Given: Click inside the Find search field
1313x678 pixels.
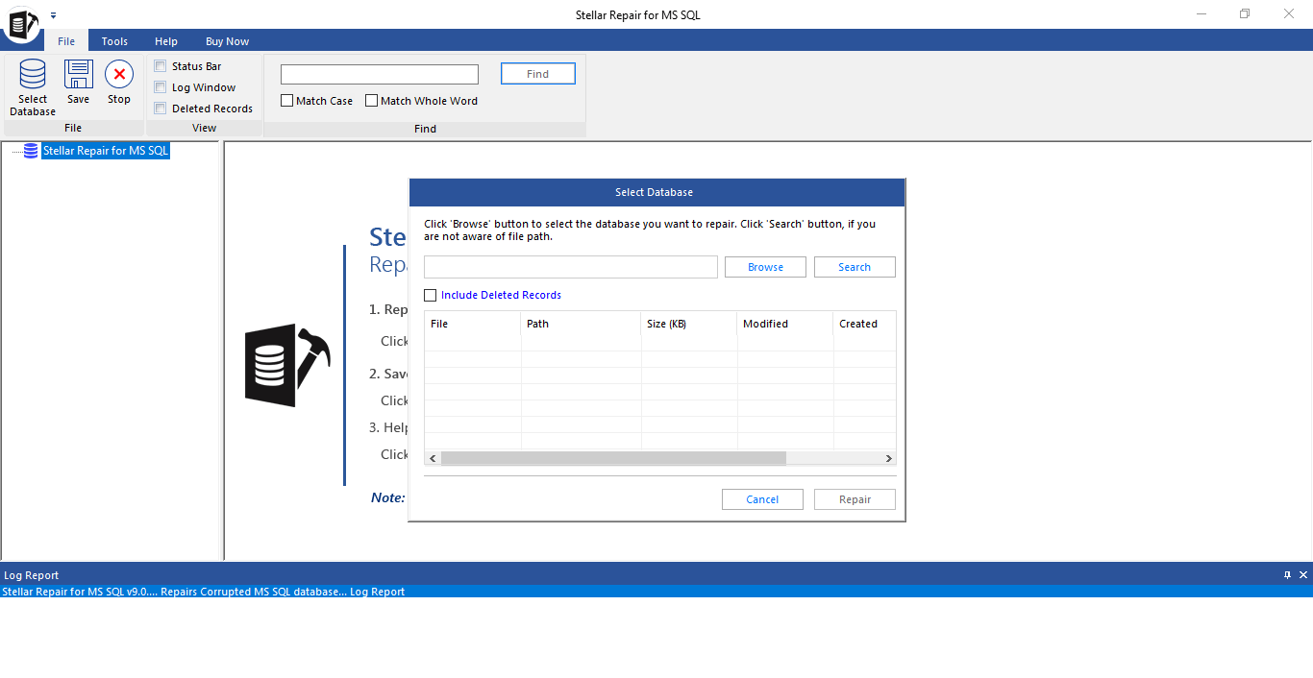Looking at the screenshot, I should click(379, 73).
